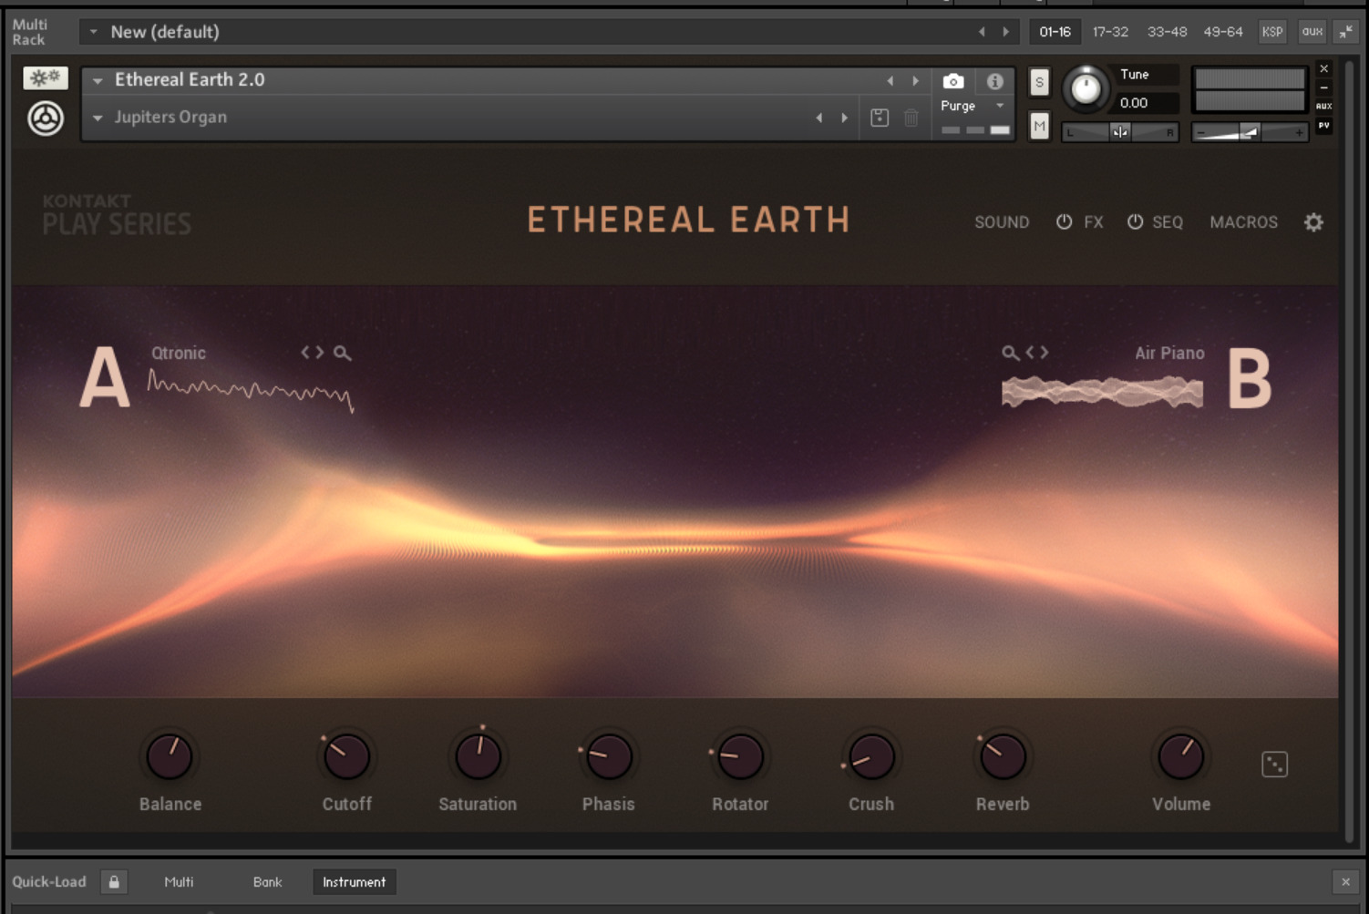Select the next snapshot for Jupiters Organ
Screen dimensions: 1369x914
(844, 118)
